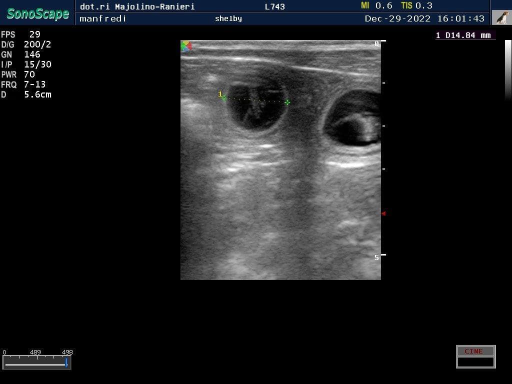Click the ultrasound scan image

tap(281, 160)
